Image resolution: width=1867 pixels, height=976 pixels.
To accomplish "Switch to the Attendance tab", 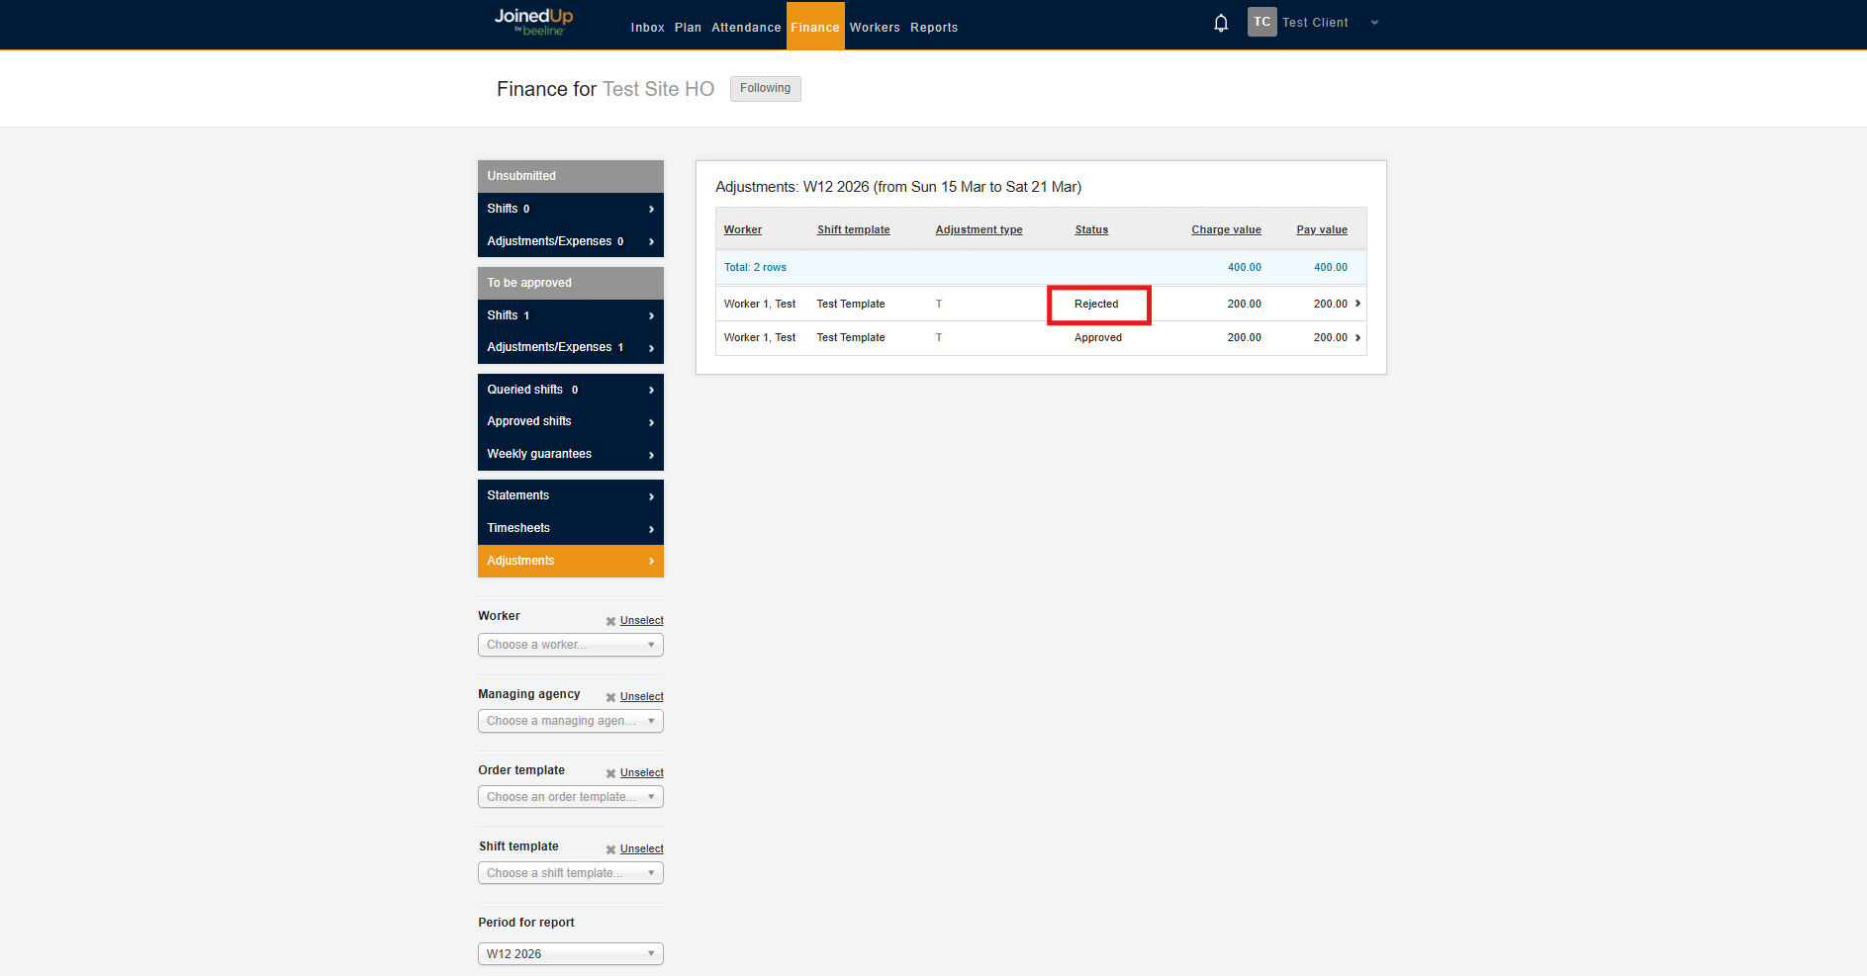I will [746, 28].
